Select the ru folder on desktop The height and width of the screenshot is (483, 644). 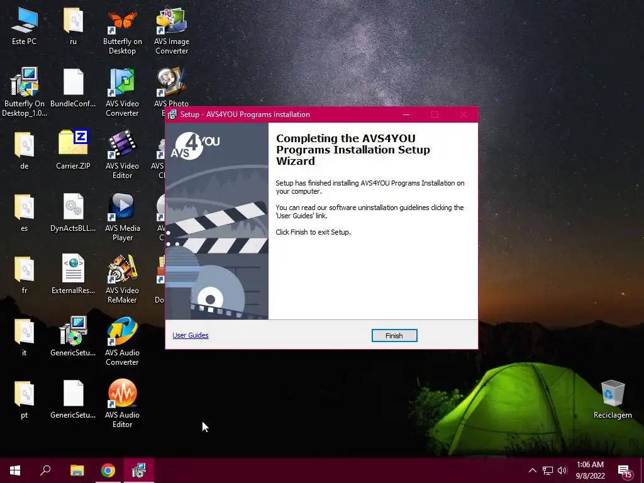point(73,26)
